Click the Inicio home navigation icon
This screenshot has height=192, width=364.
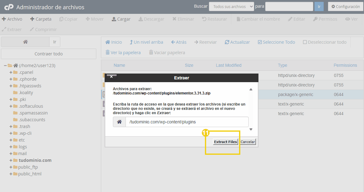click(x=108, y=42)
